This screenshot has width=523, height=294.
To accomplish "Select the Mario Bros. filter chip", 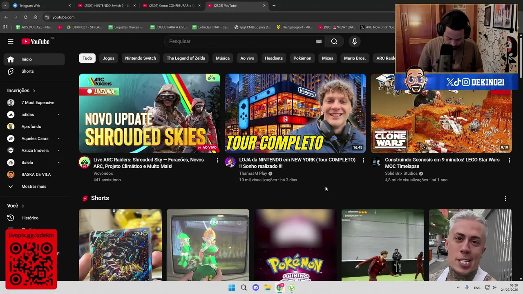I will [355, 58].
